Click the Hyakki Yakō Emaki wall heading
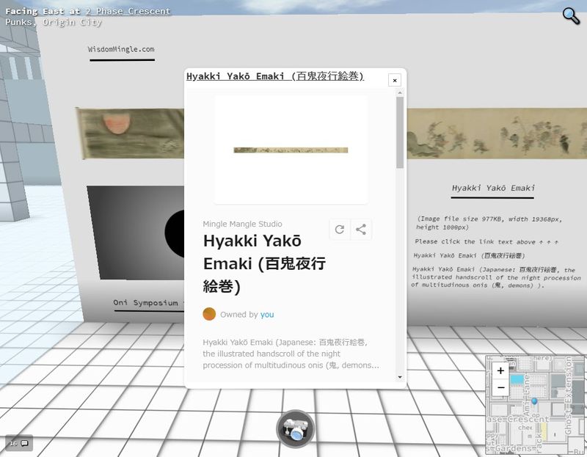 click(x=492, y=189)
